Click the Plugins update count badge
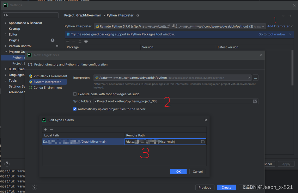The width and height of the screenshot is (298, 193). pyautogui.click(x=52, y=40)
